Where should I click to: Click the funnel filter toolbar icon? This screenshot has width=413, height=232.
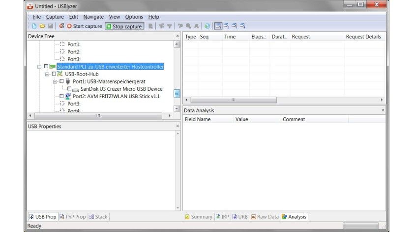(170, 26)
